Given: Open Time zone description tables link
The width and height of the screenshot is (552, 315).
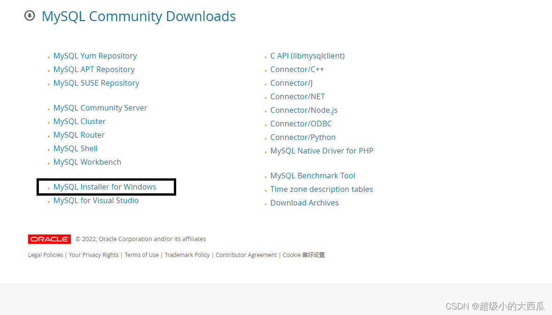Looking at the screenshot, I should 321,189.
